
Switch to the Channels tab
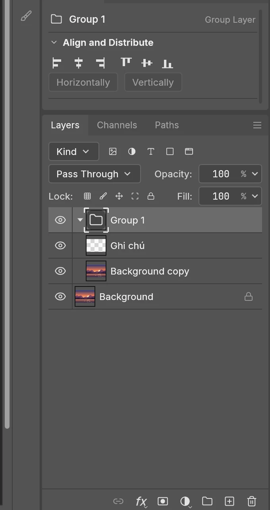point(117,125)
